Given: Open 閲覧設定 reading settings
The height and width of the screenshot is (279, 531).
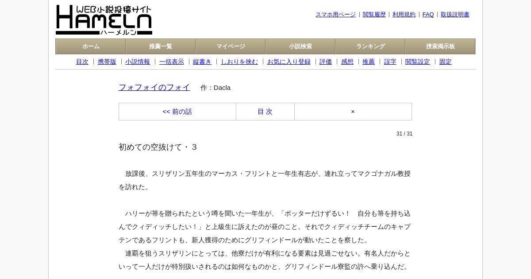Looking at the screenshot, I should pos(418,62).
